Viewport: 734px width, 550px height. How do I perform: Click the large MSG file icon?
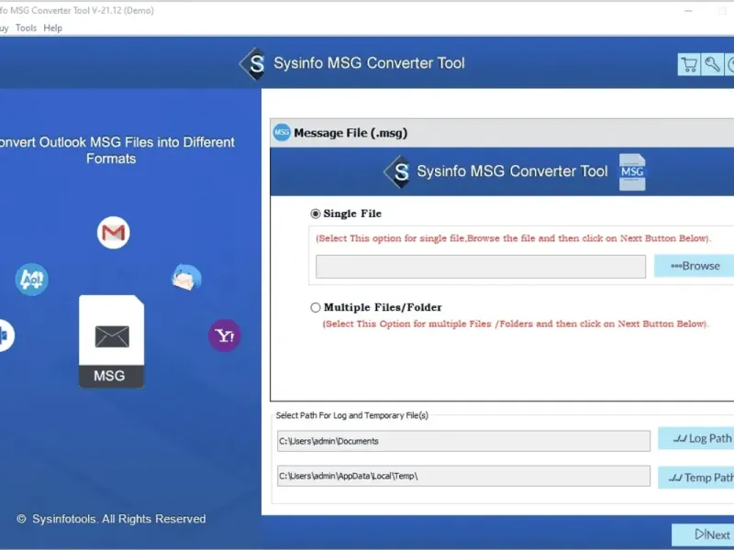coord(111,341)
